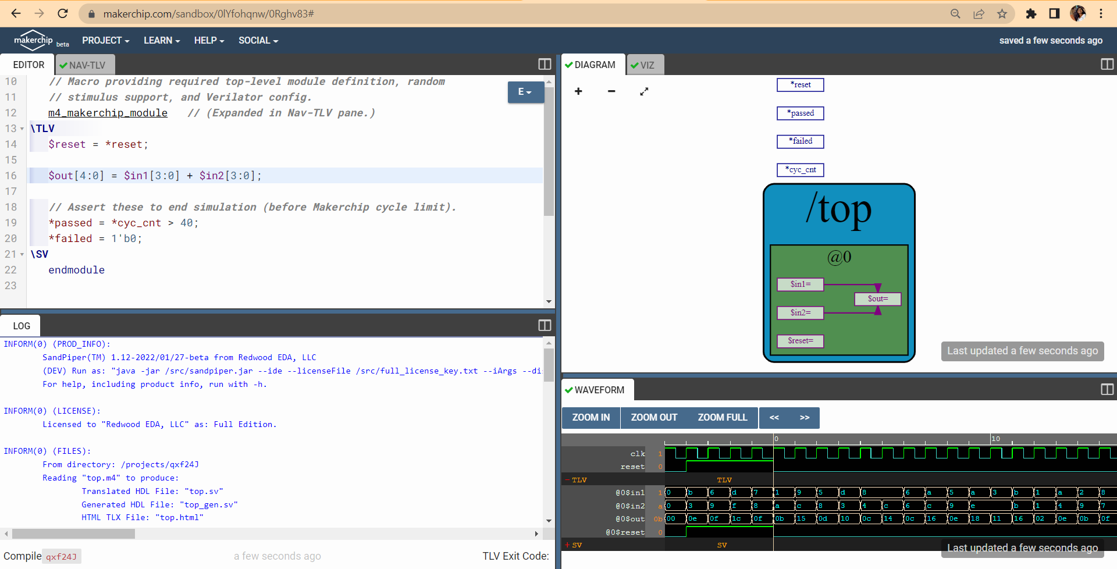Switch to the VIZ tab
1117x569 pixels.
tap(645, 65)
